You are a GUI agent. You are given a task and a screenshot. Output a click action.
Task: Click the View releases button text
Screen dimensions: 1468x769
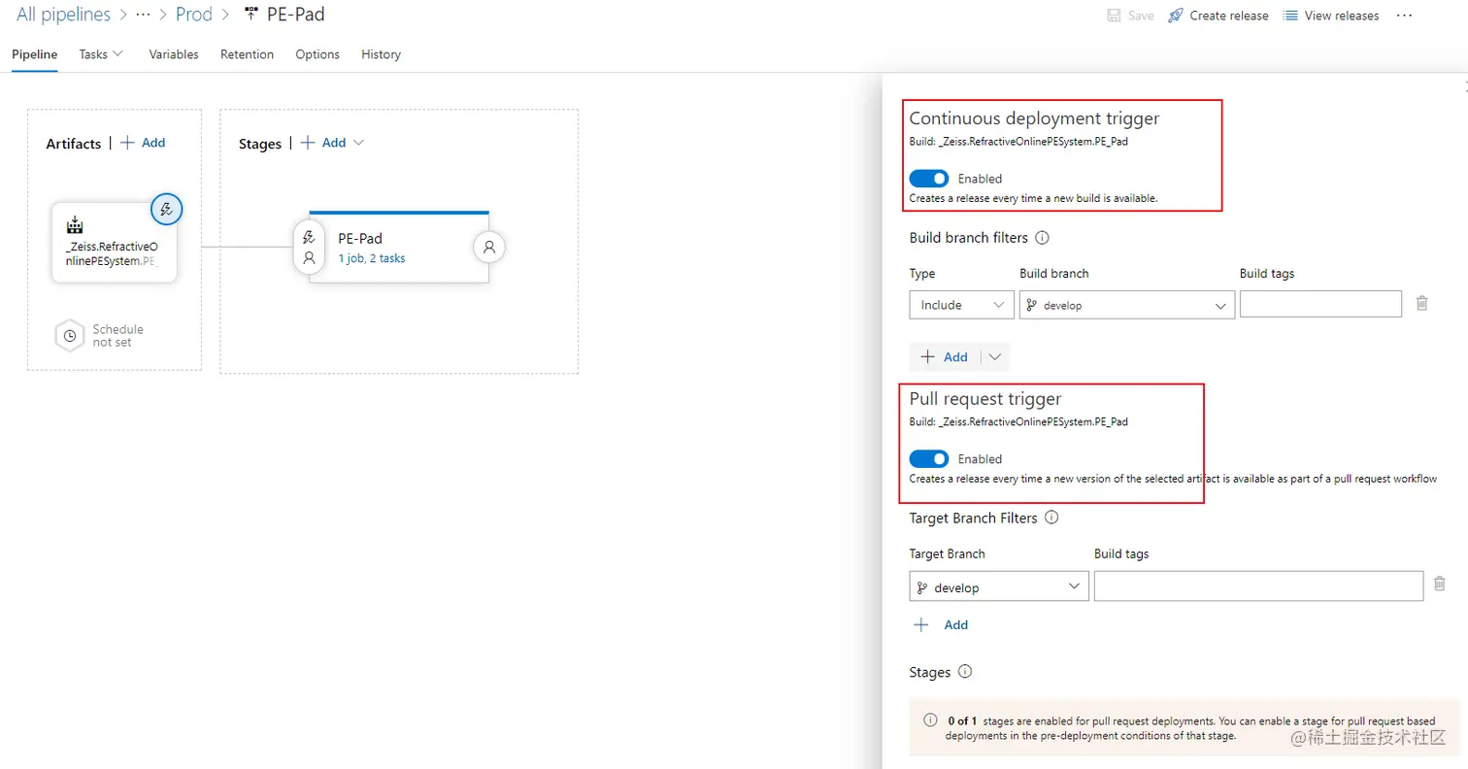(x=1342, y=16)
